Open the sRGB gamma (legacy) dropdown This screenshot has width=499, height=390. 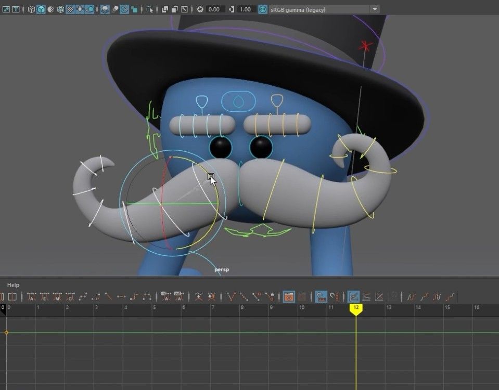pyautogui.click(x=375, y=9)
